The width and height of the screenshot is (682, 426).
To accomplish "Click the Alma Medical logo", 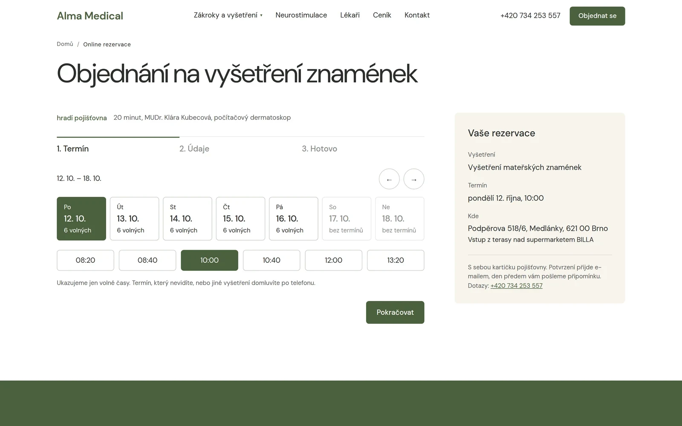I will [x=90, y=16].
